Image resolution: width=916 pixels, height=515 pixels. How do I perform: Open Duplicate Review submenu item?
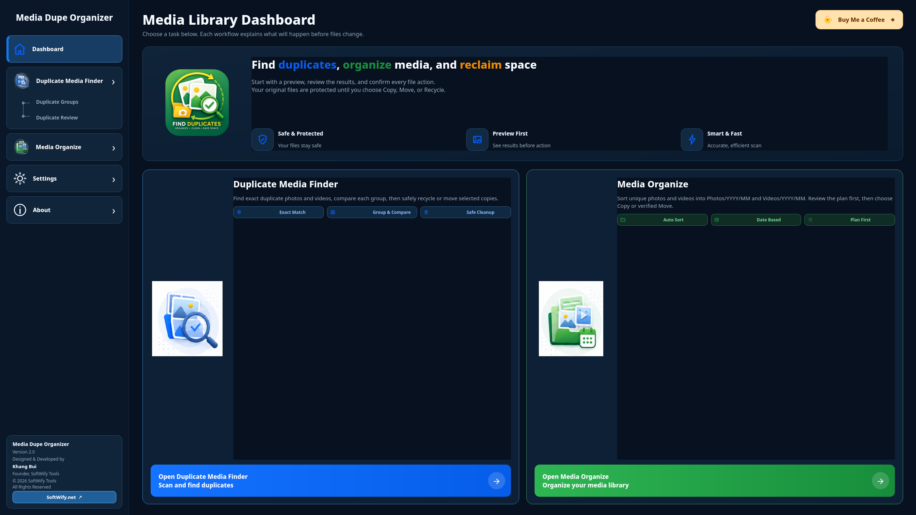pos(57,118)
